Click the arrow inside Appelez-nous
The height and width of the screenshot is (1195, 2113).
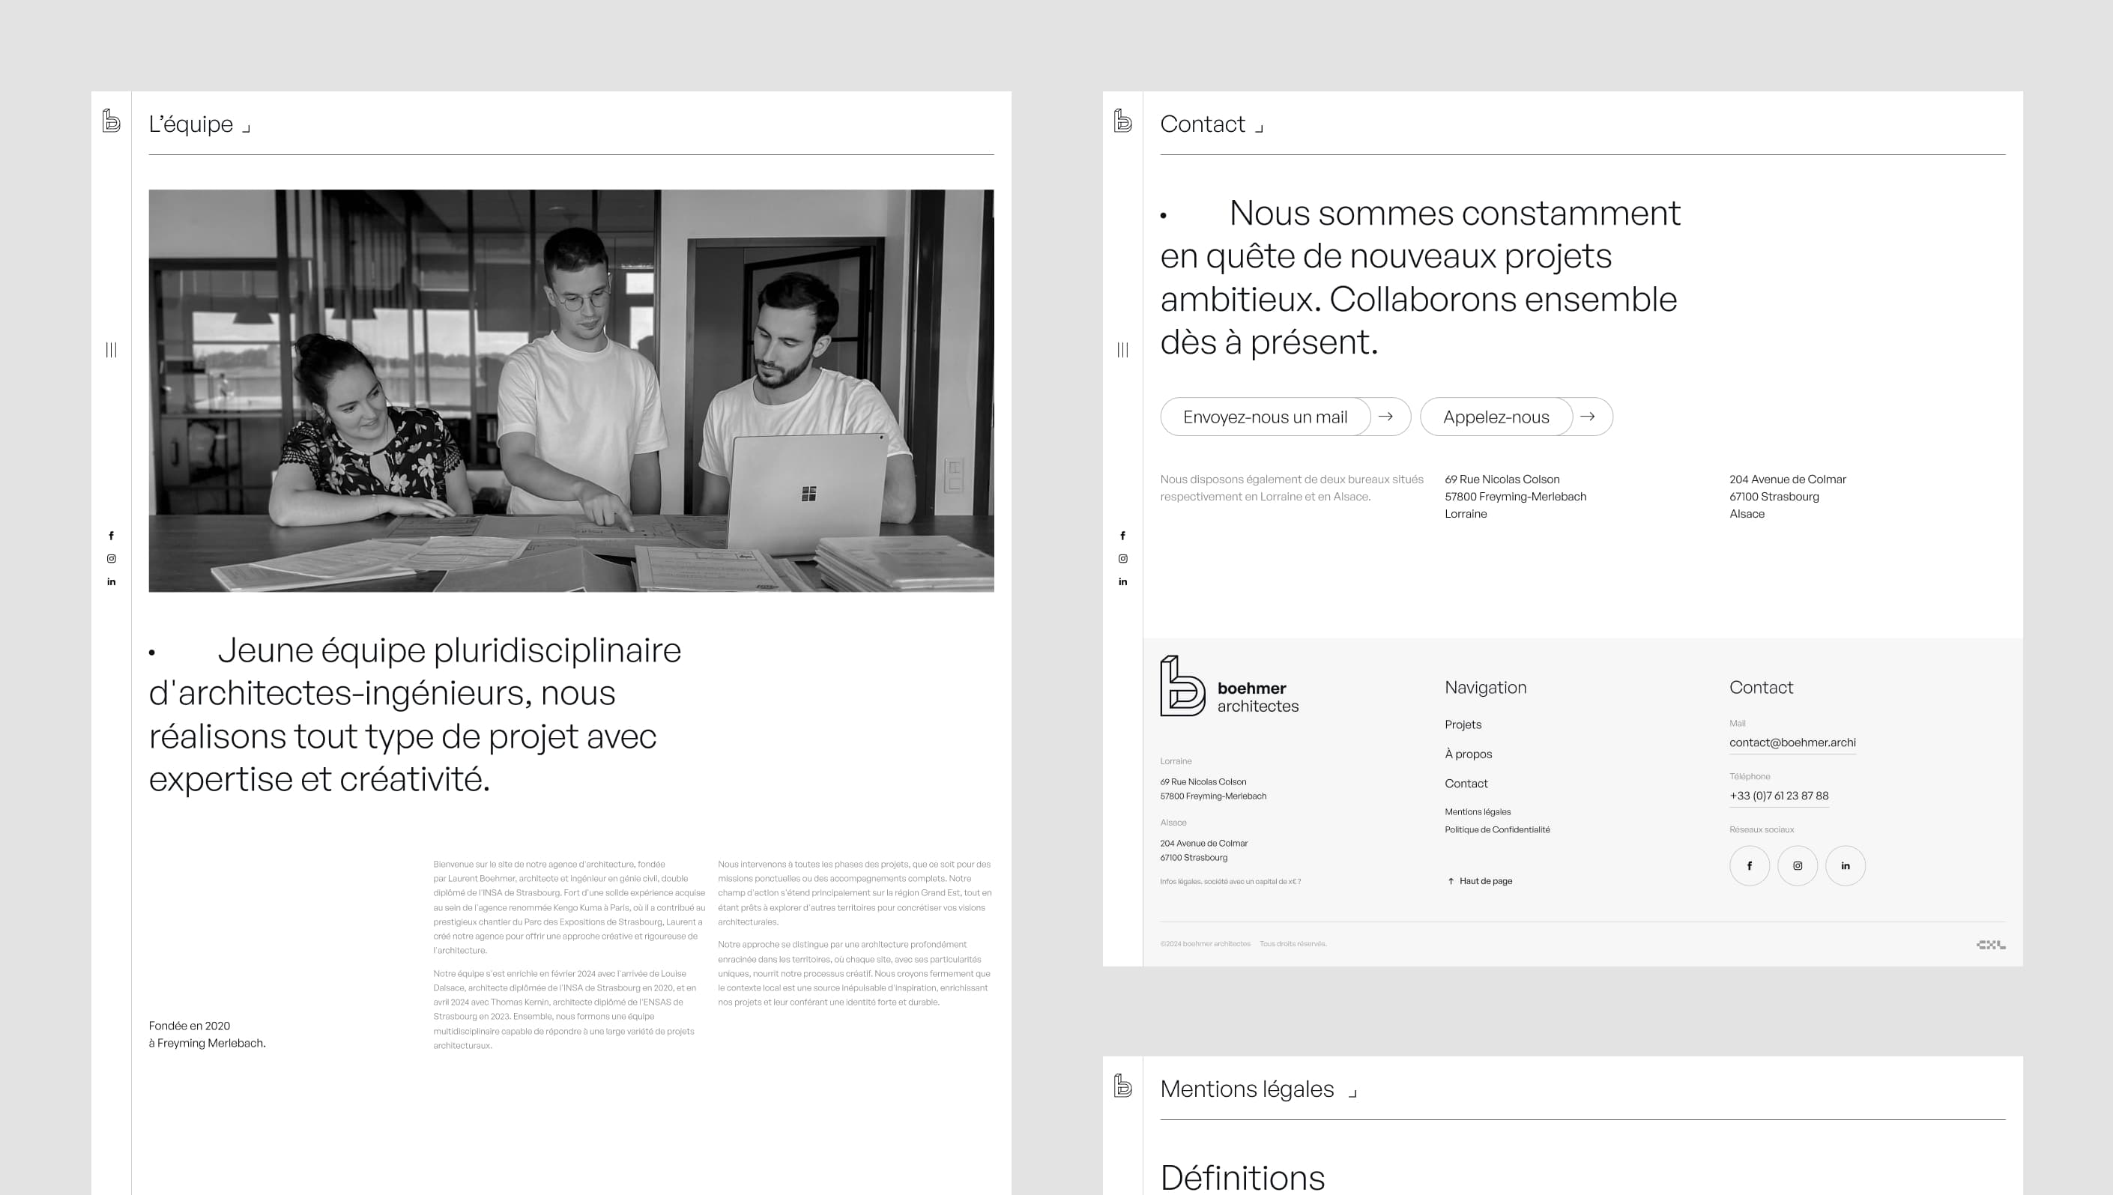(1588, 416)
